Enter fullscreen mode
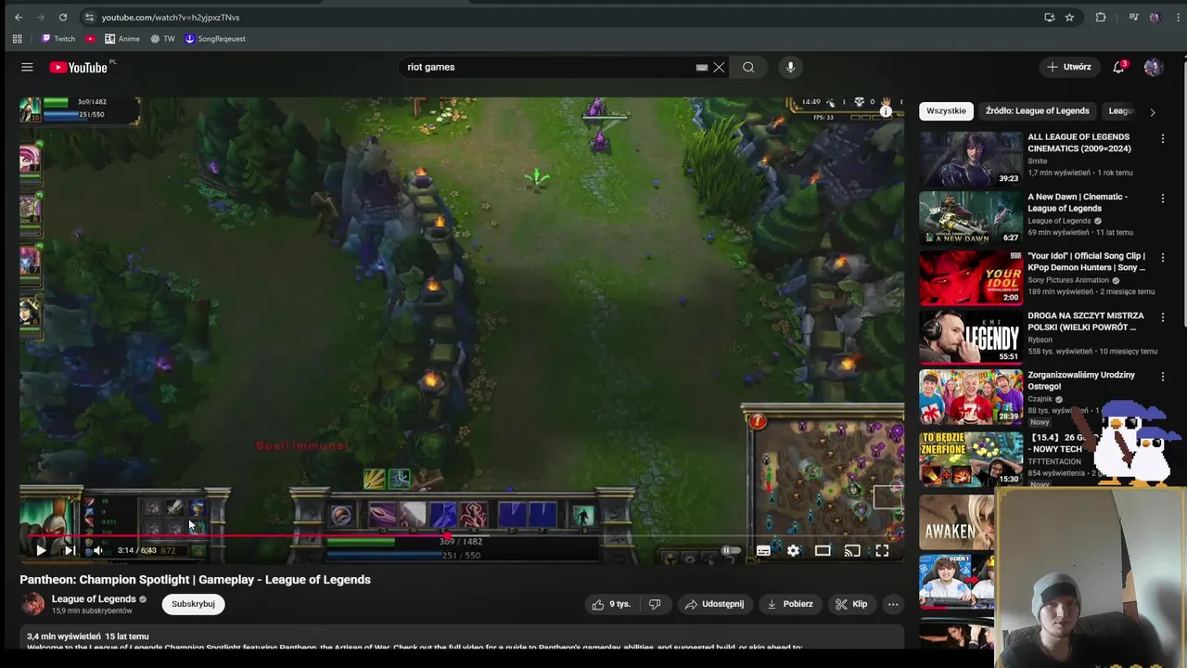 pos(882,550)
